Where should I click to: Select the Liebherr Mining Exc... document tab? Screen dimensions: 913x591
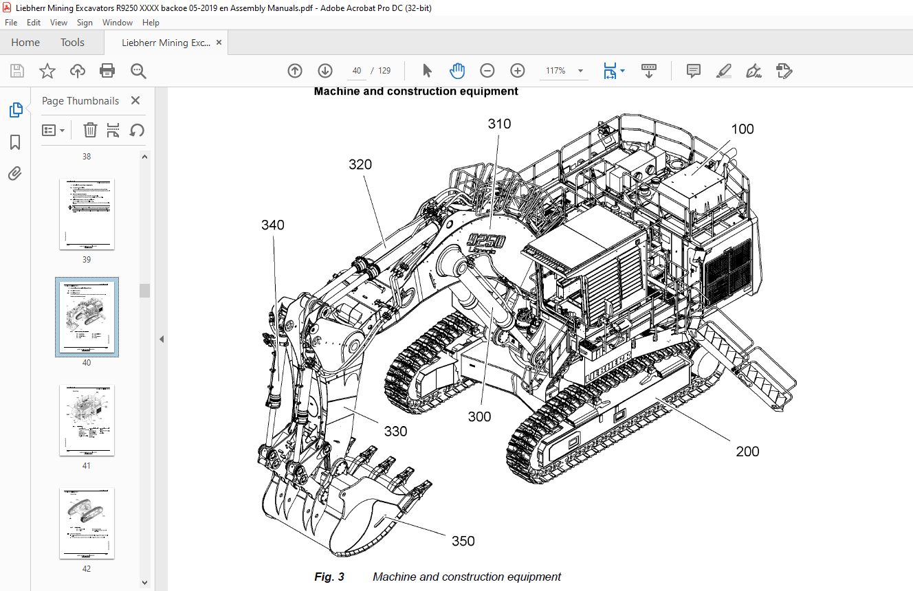point(166,43)
